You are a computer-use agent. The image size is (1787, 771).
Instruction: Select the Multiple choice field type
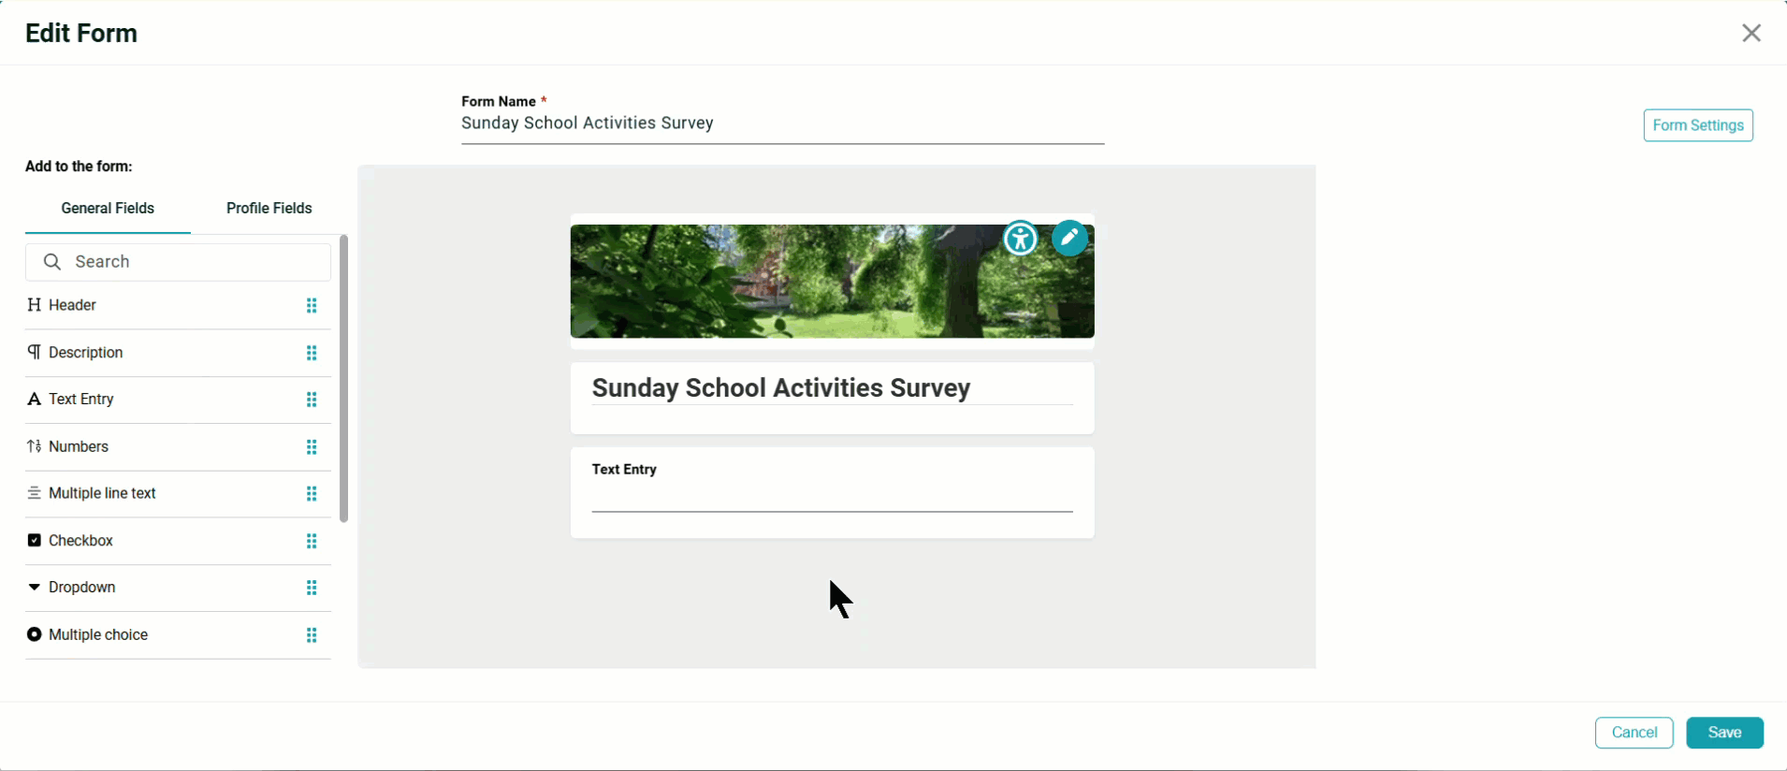click(97, 635)
